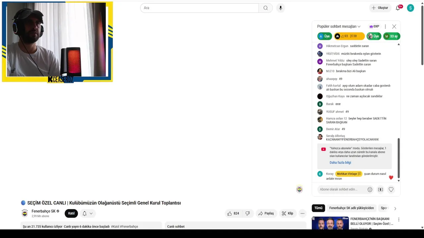Screen dimensions: 424x238
Task: Open yellow chip with 93 likes
Action: [349, 36]
